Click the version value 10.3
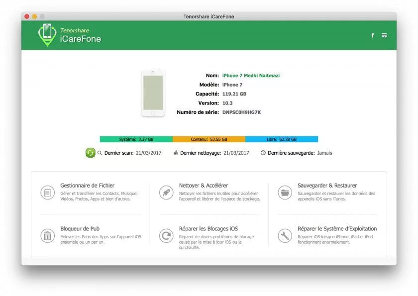This screenshot has width=418, height=296. pos(227,103)
